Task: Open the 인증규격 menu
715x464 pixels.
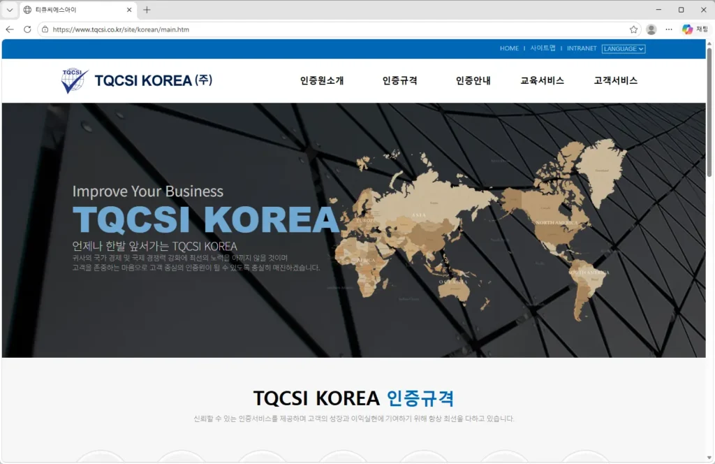Action: click(x=399, y=80)
